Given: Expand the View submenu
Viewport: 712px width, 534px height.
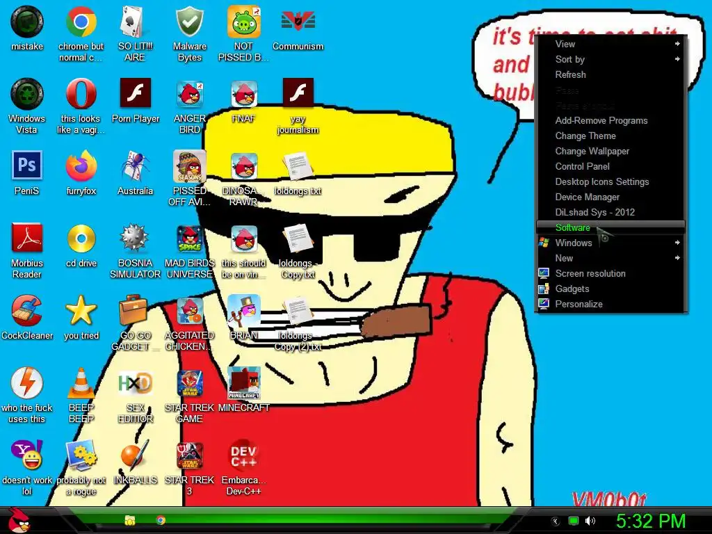Looking at the screenshot, I should (610, 44).
